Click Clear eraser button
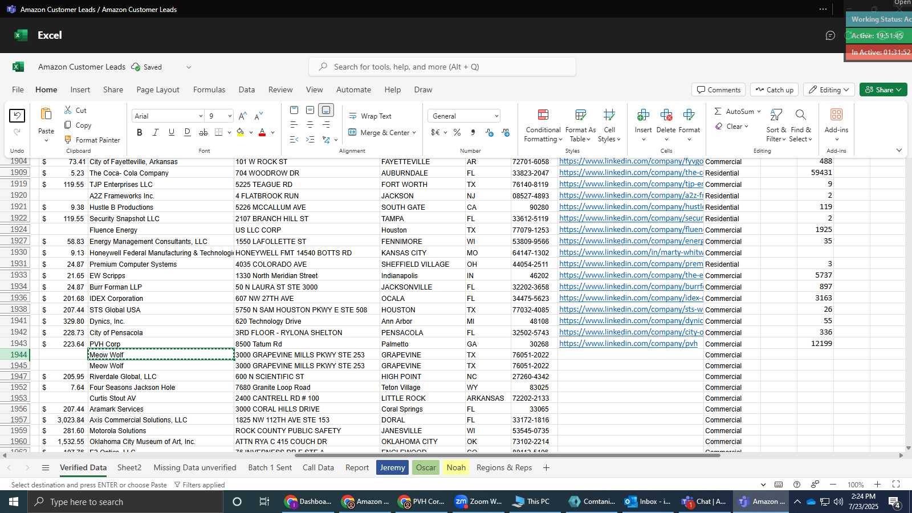 731,126
